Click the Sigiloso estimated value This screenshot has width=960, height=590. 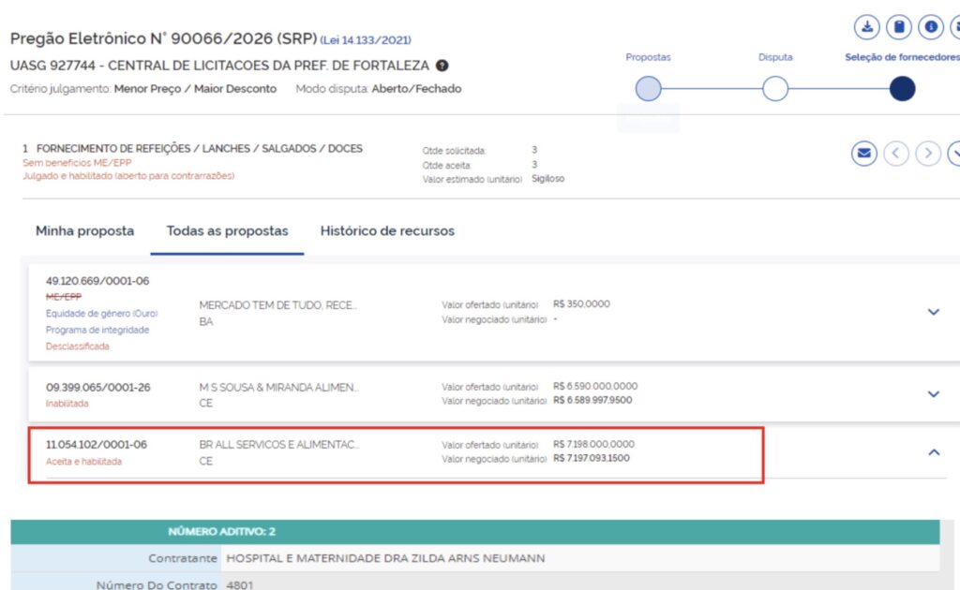[547, 179]
